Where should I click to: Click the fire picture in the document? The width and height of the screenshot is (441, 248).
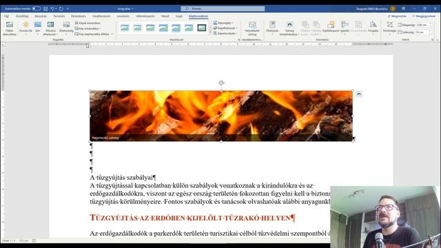pos(221,116)
